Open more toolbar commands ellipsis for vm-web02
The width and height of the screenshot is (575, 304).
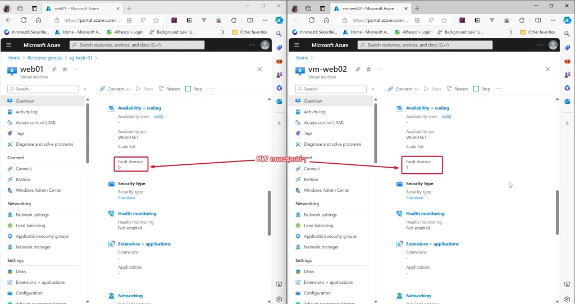[x=499, y=89]
